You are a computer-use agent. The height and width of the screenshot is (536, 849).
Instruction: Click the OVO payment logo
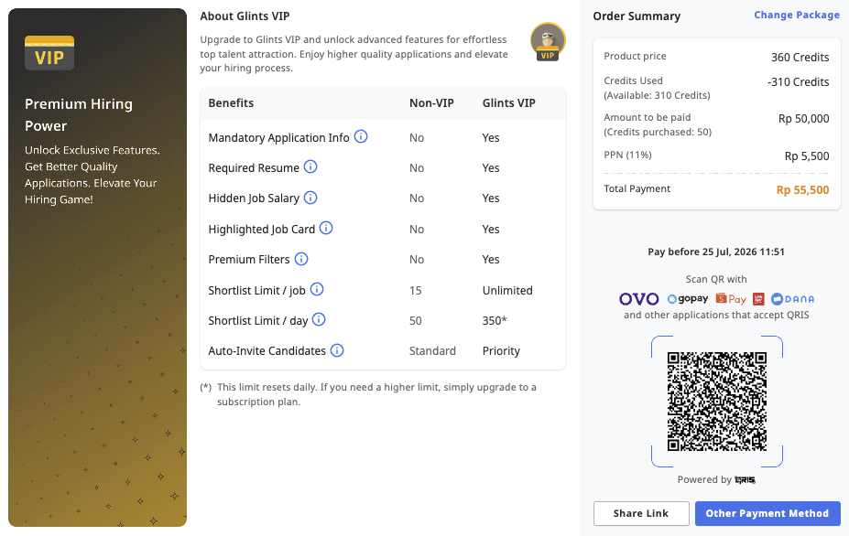point(639,298)
